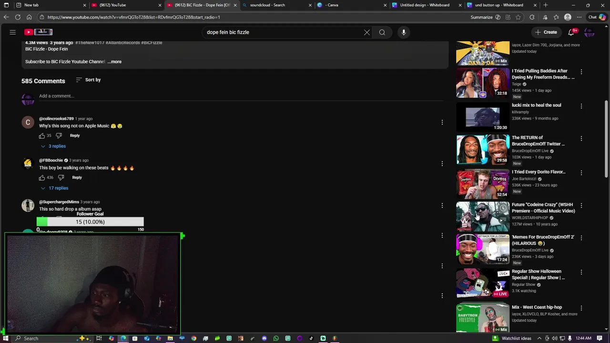Open the Sort by comments dropdown
610x343 pixels.
[88, 80]
